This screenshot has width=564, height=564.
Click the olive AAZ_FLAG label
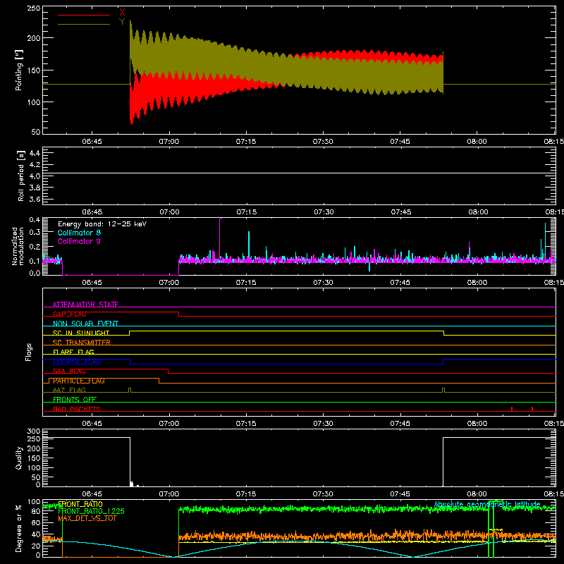pyautogui.click(x=69, y=390)
